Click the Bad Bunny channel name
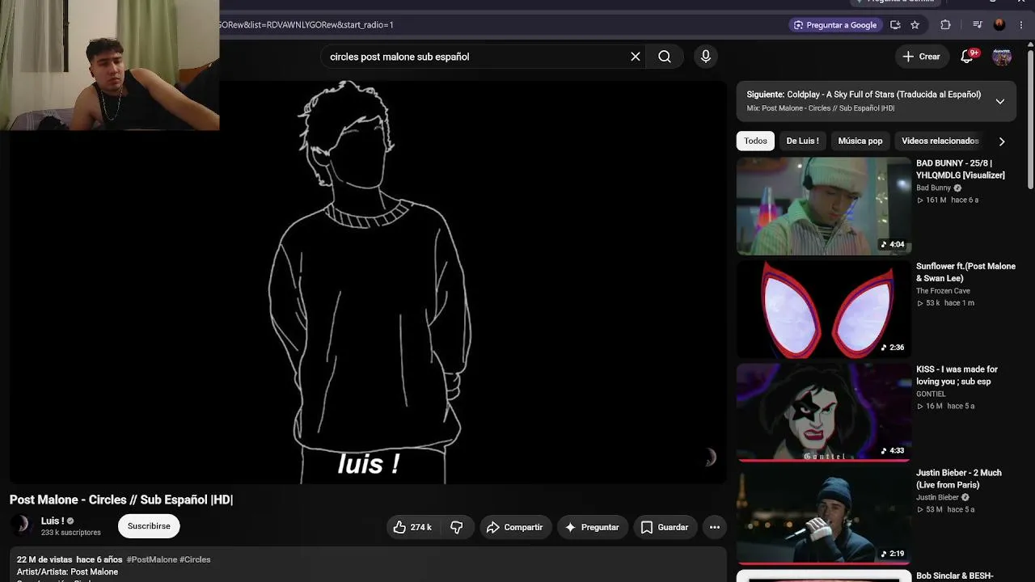The image size is (1035, 582). point(934,188)
